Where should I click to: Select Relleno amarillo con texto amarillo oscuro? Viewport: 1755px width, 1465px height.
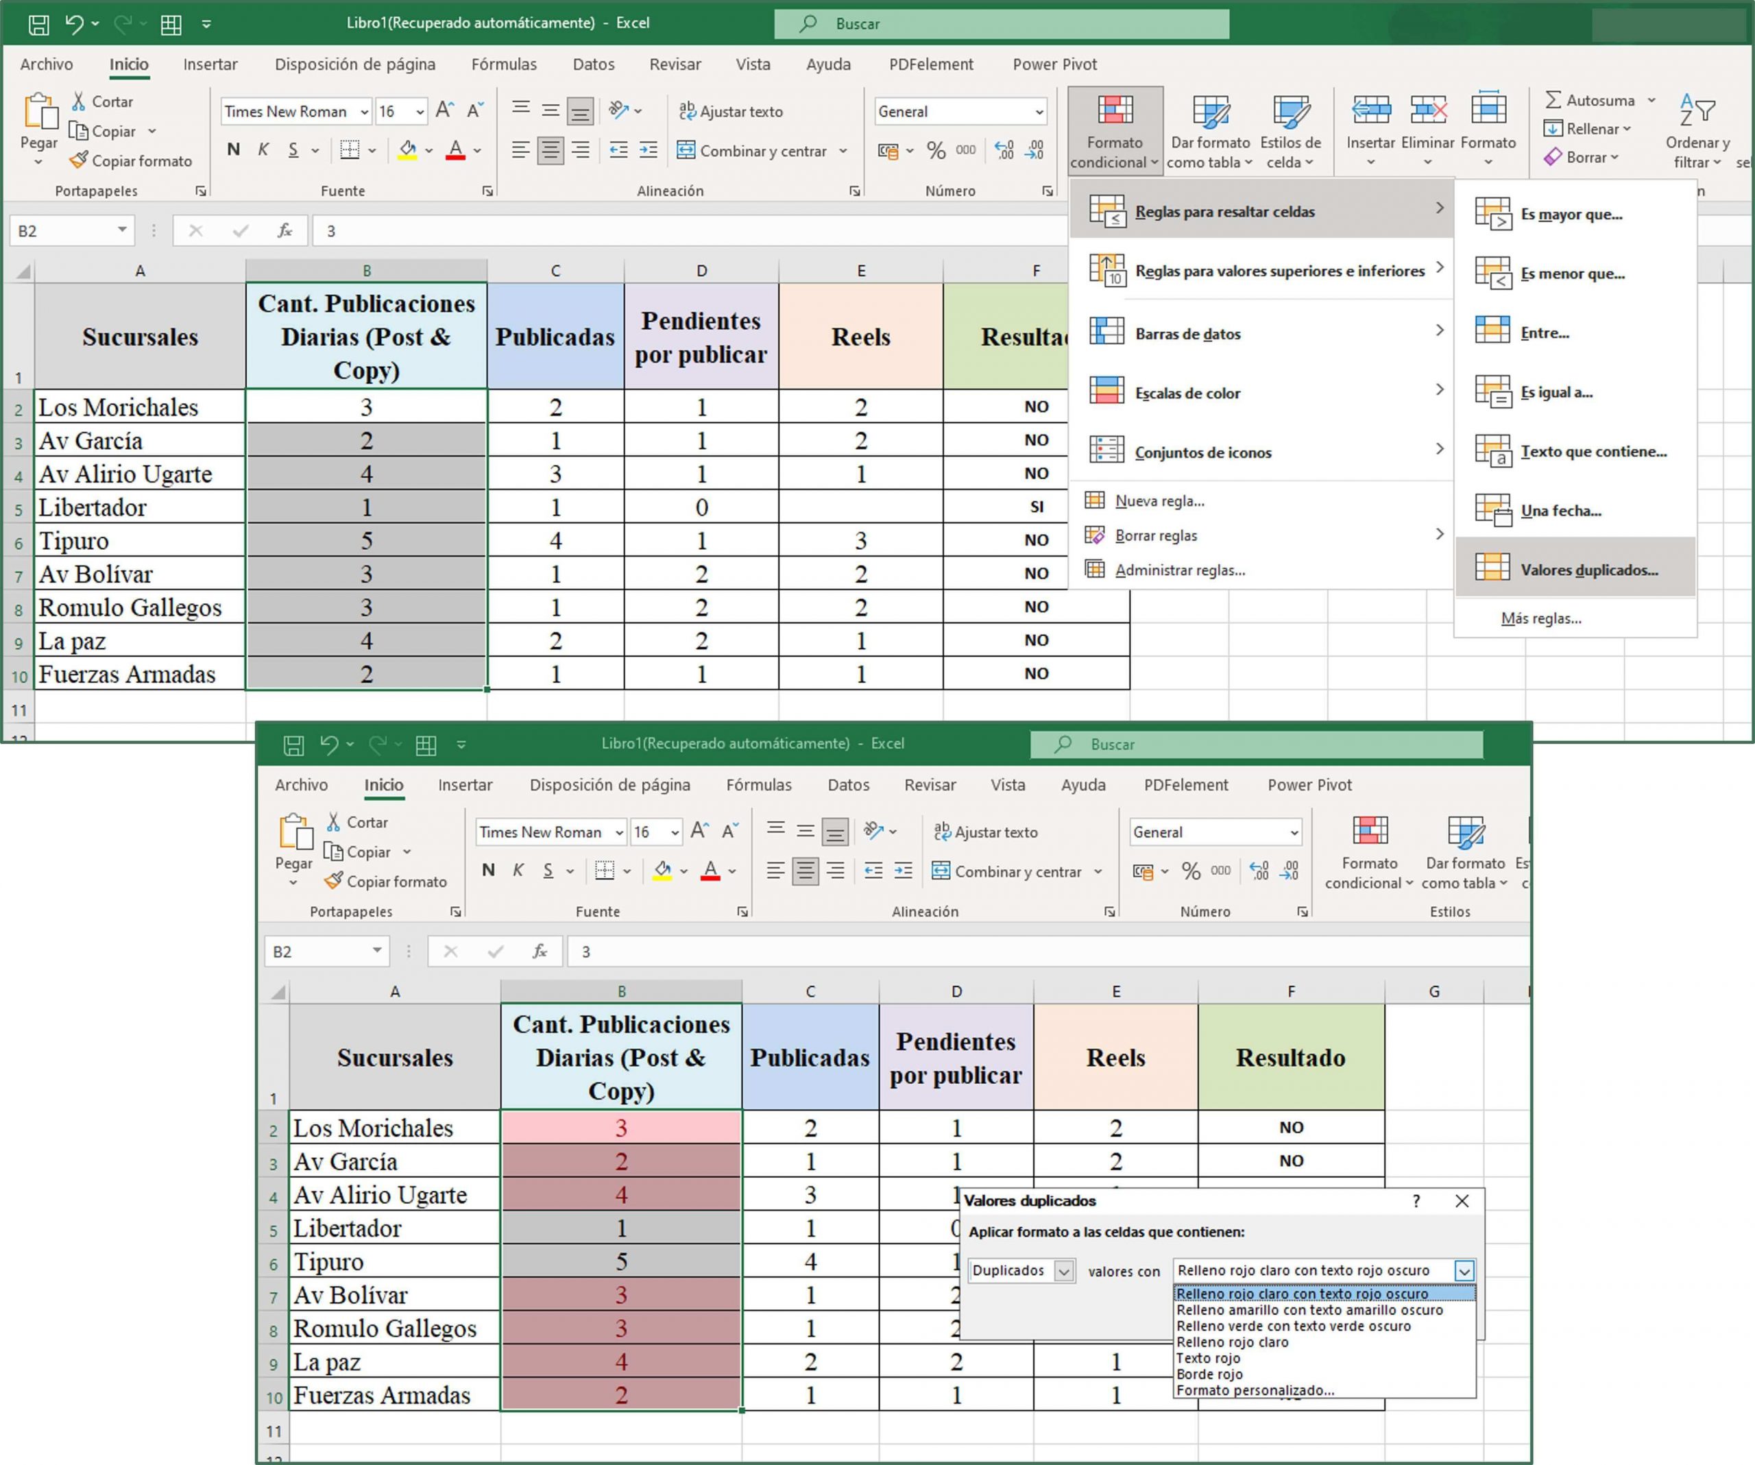1308,1309
